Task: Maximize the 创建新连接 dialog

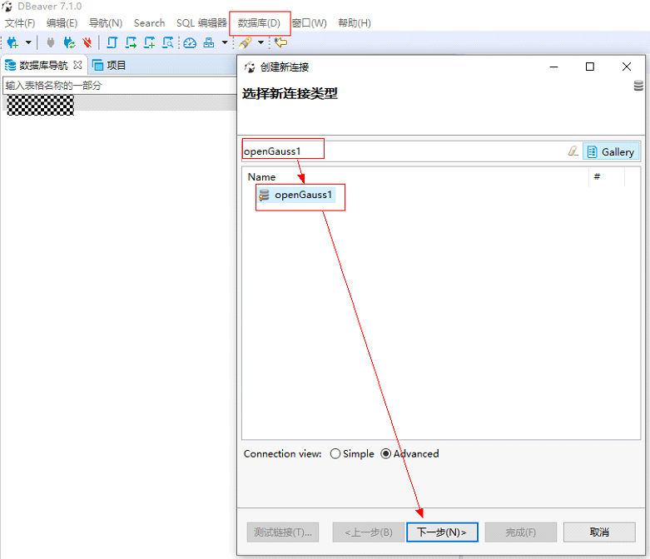Action: tap(589, 67)
